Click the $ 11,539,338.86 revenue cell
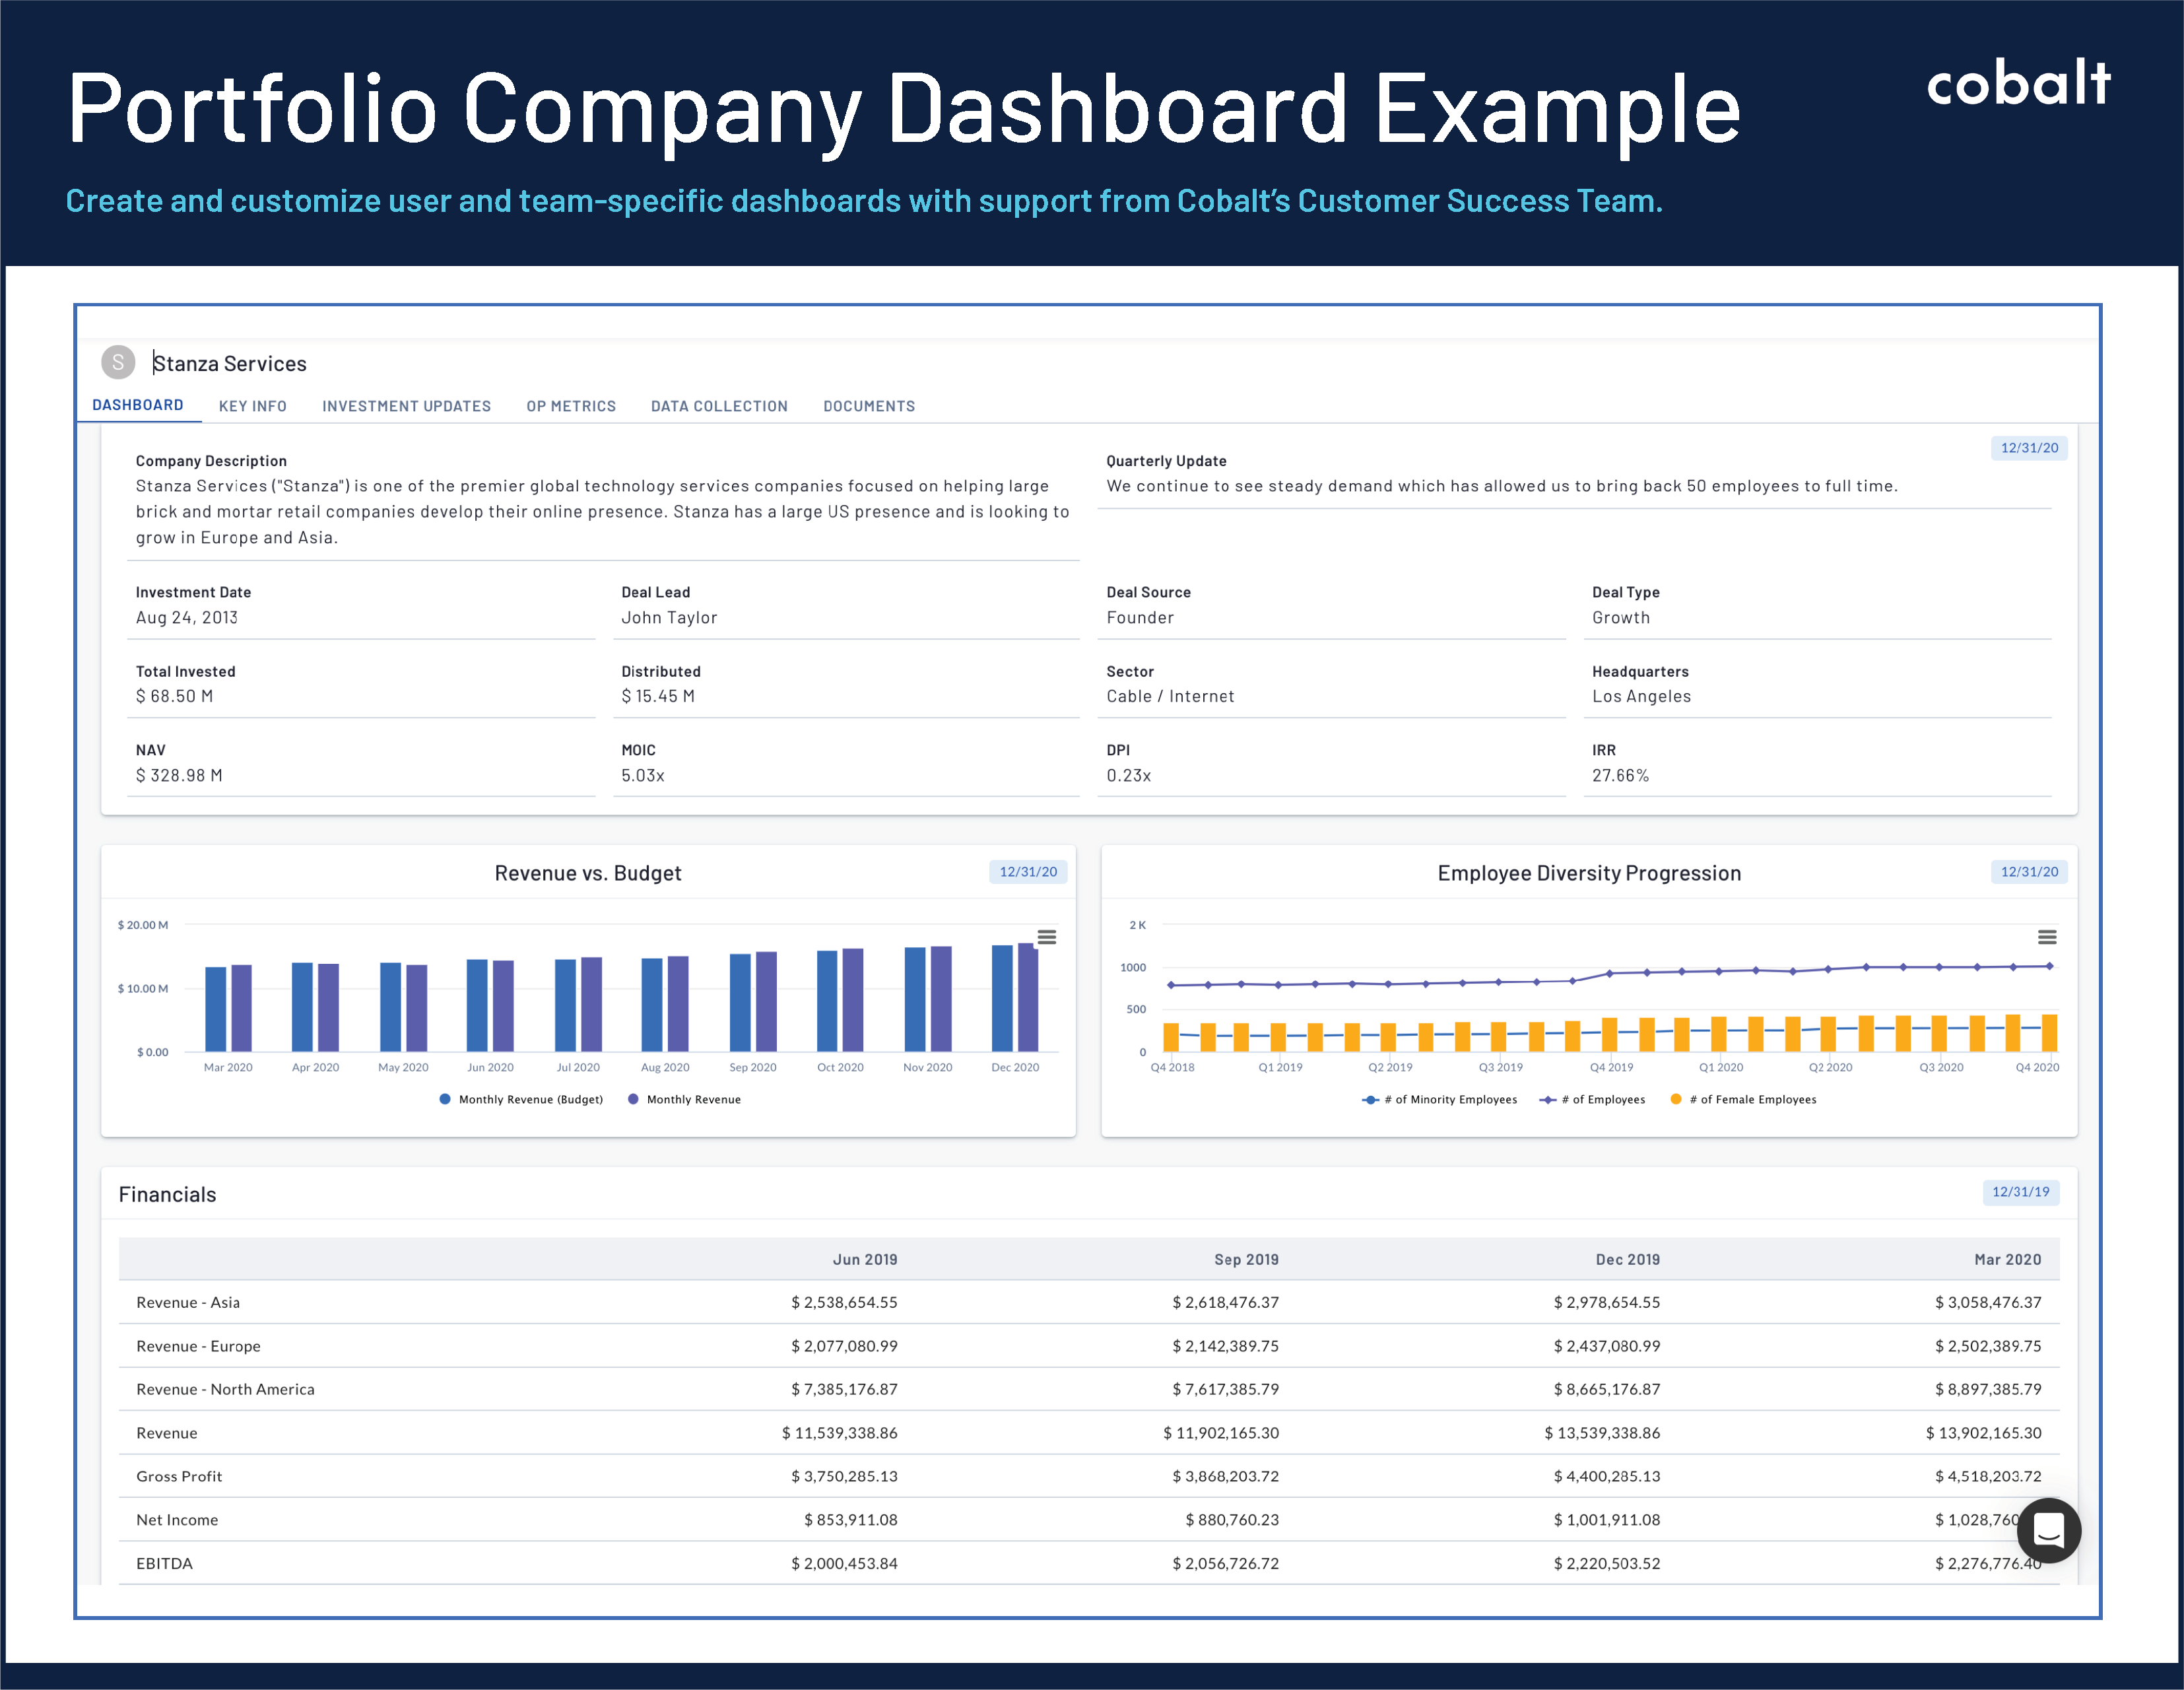 (839, 1433)
